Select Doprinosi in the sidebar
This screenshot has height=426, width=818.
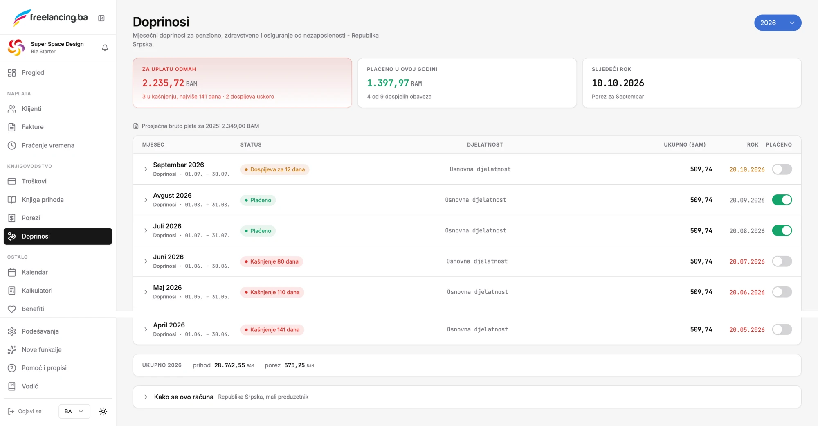(58, 237)
